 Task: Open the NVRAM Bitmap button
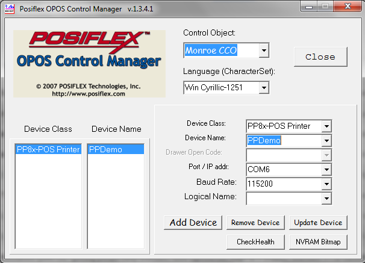tap(318, 242)
